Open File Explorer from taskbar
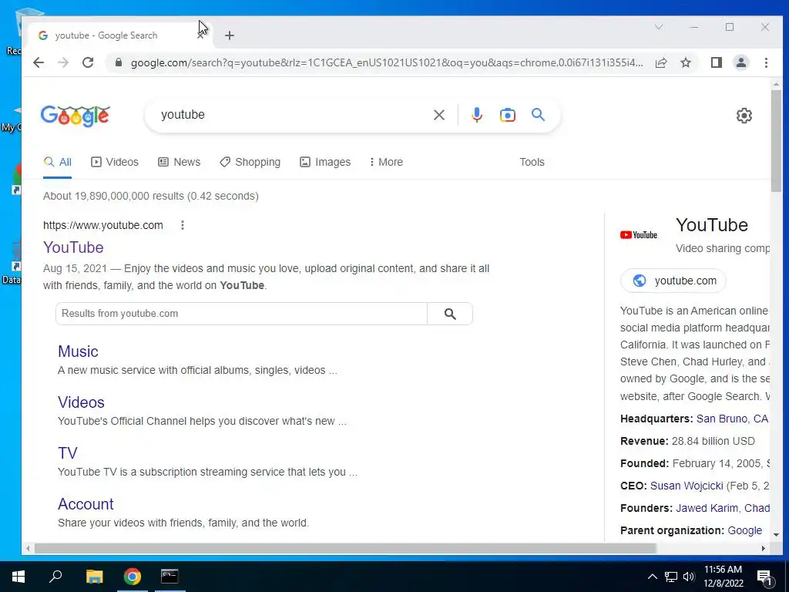Viewport: 789px width, 592px height. point(94,577)
